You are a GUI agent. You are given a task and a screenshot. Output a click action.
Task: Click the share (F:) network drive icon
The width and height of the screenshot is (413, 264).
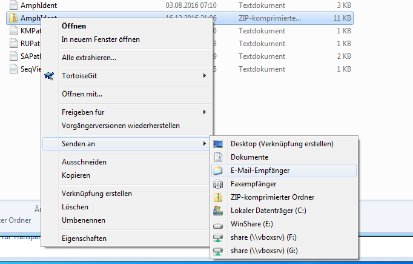pos(218,237)
